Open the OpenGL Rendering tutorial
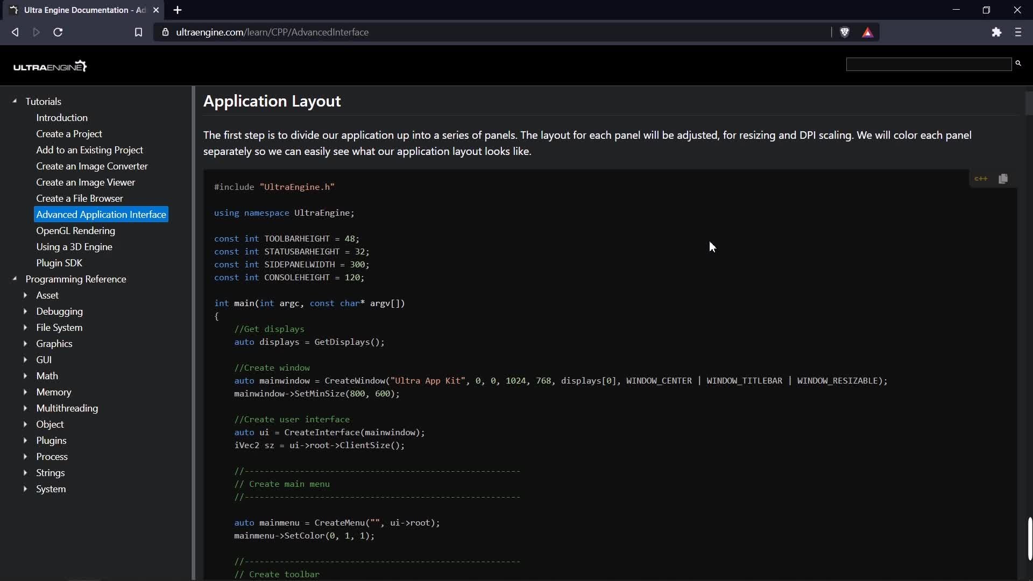This screenshot has width=1033, height=581. pos(75,231)
